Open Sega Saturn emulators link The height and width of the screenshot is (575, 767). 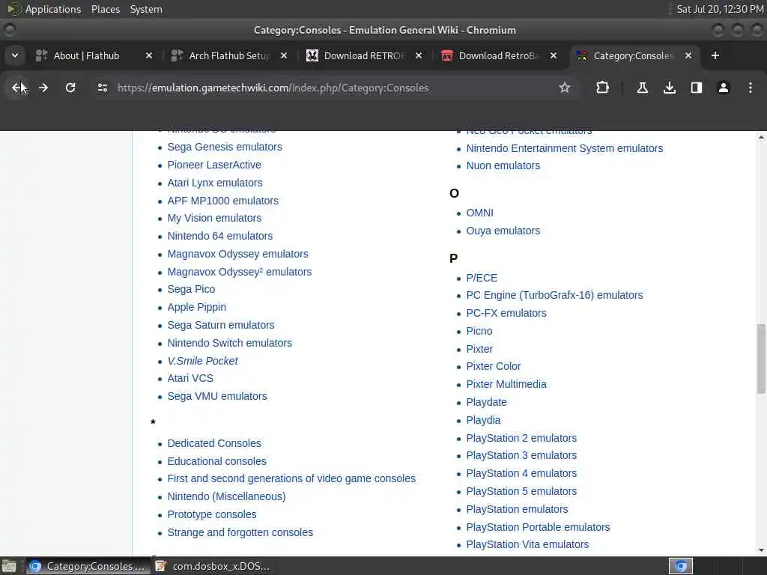coord(221,325)
